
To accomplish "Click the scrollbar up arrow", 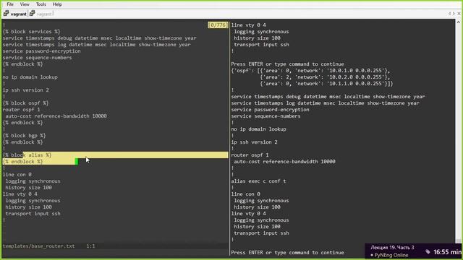I will click(x=458, y=22).
